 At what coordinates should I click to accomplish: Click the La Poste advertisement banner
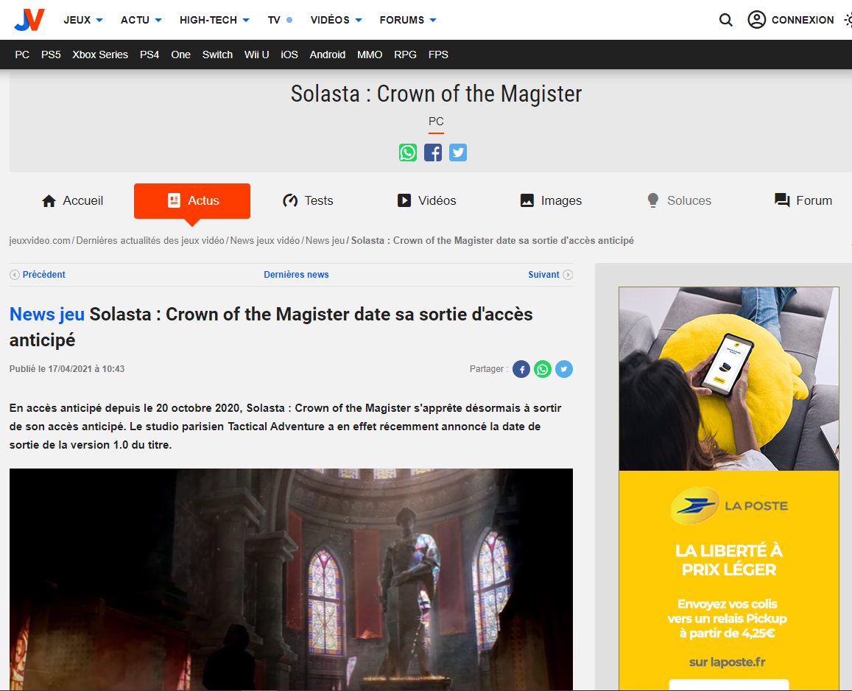point(729,488)
